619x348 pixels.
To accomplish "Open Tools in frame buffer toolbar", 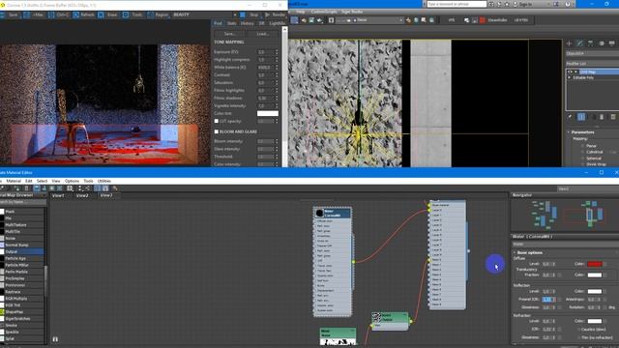I will click(133, 14).
